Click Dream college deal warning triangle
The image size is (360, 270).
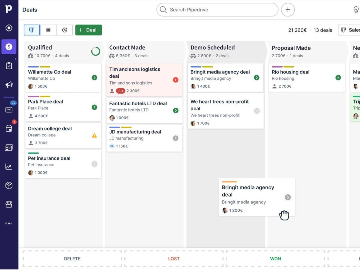click(x=94, y=136)
